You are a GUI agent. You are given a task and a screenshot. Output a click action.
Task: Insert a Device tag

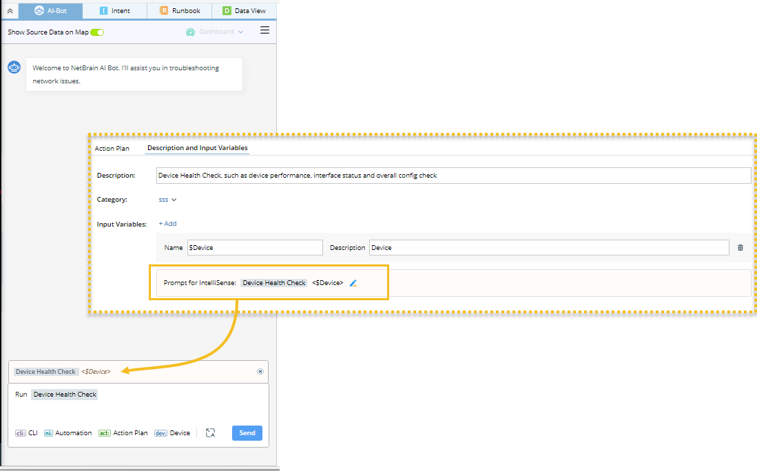[172, 433]
